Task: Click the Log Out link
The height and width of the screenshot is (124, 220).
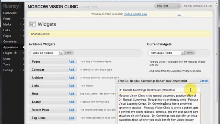Action: (207, 6)
